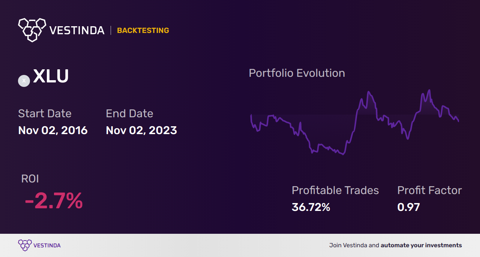
Task: Click the VESTINDA text in the footer
Action: 47,245
